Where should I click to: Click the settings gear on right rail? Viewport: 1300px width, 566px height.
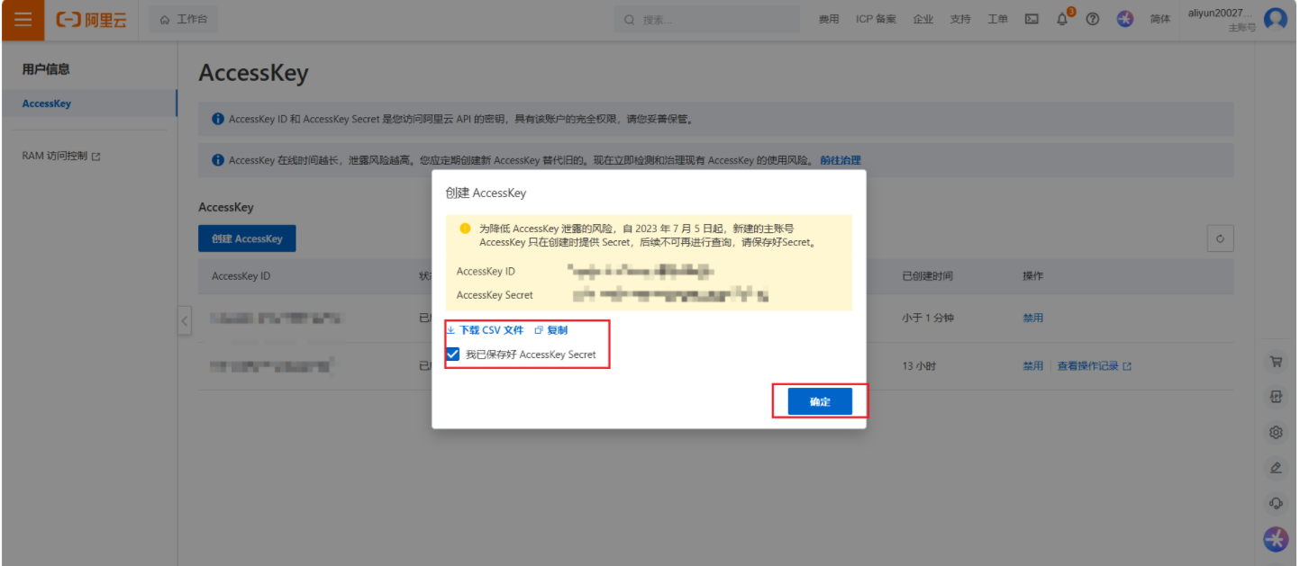1276,432
